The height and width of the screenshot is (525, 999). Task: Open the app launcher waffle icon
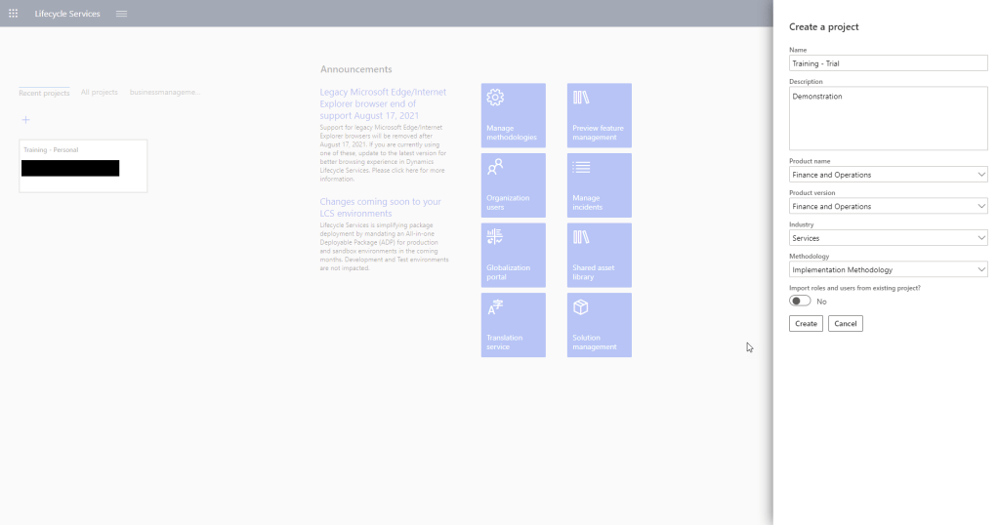[13, 14]
